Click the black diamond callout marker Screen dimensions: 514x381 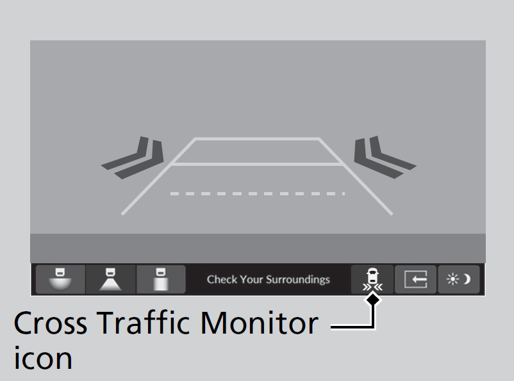click(x=373, y=300)
